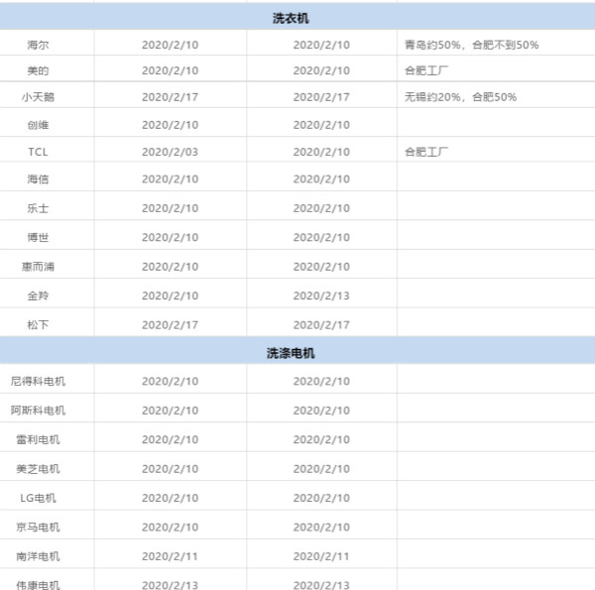Viewport: 595px width, 590px height.
Task: Click the note 无锡约20%，合肥50%
Action: coord(461,97)
